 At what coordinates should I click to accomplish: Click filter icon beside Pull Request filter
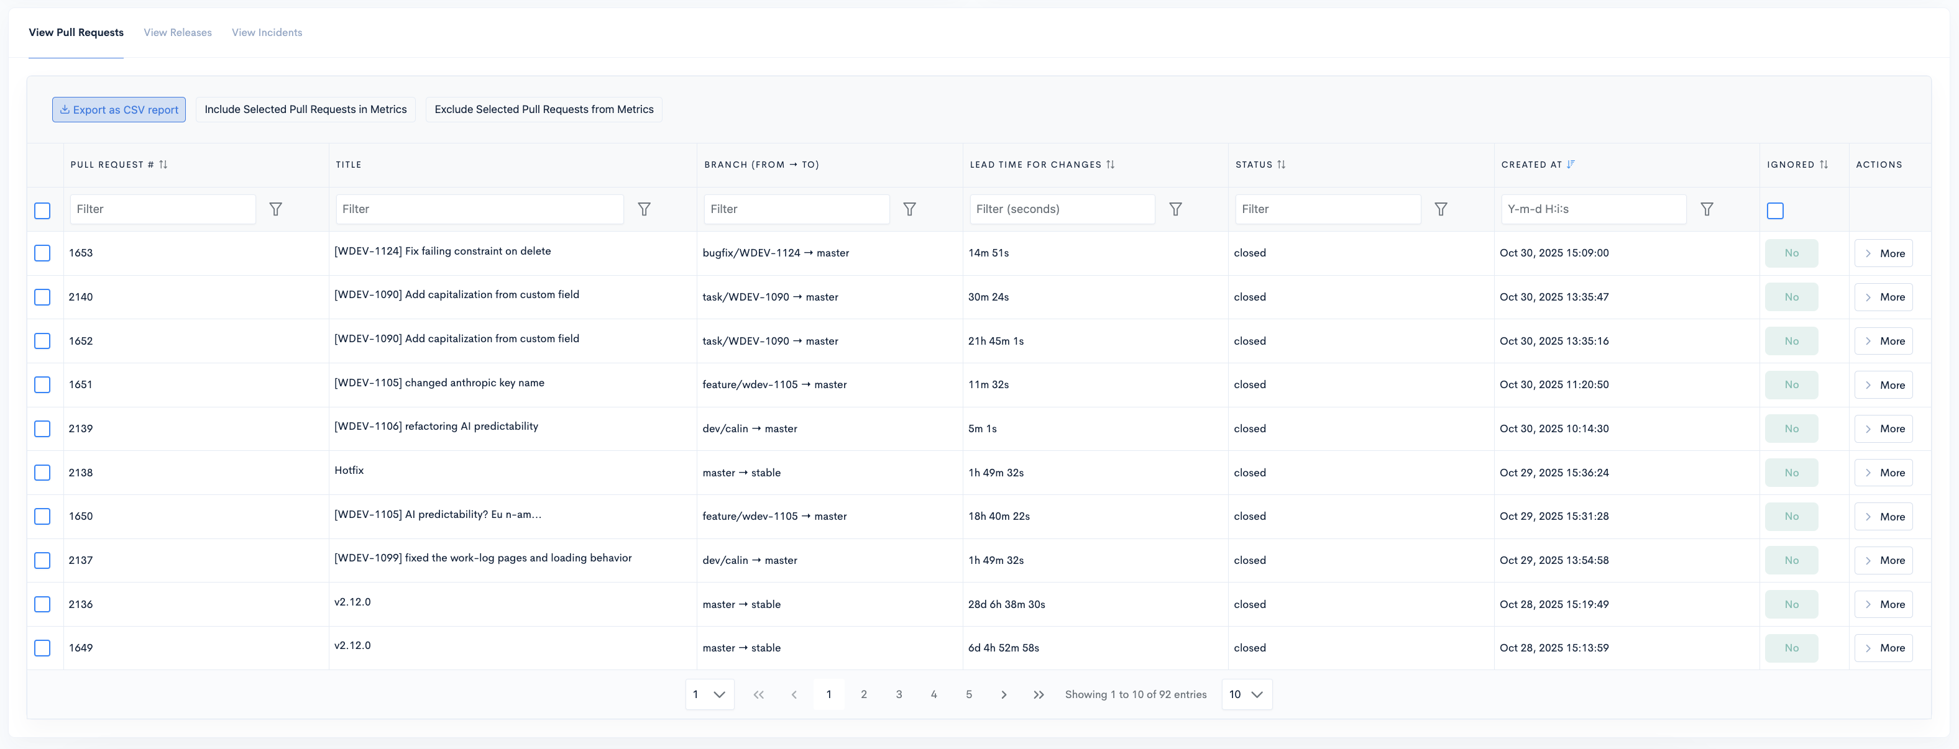click(x=275, y=209)
